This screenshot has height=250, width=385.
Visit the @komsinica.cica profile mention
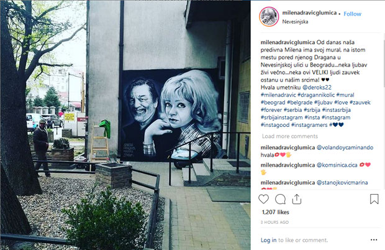click(x=337, y=165)
